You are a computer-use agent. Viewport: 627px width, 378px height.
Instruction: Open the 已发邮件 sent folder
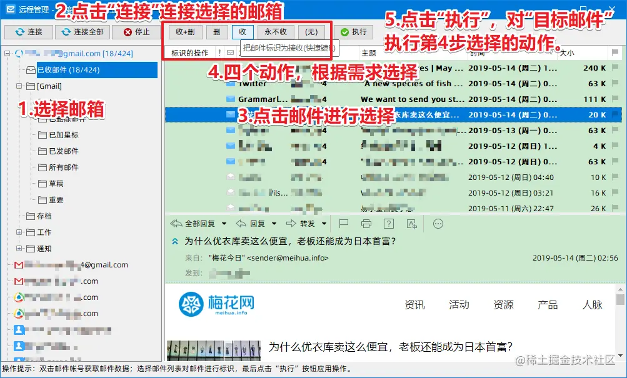coord(58,151)
